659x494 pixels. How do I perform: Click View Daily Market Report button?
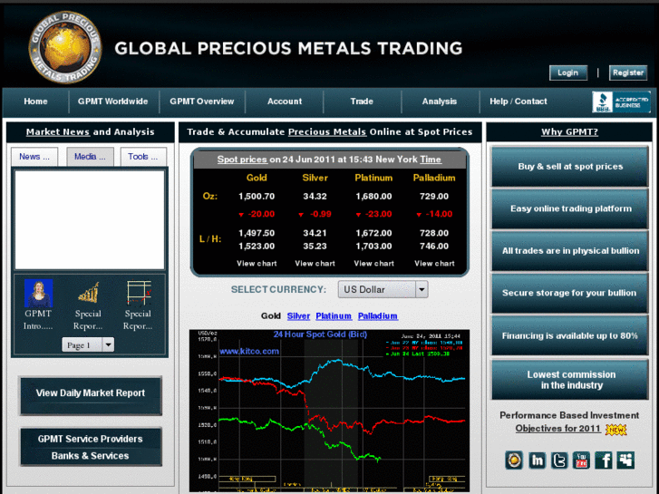(91, 395)
